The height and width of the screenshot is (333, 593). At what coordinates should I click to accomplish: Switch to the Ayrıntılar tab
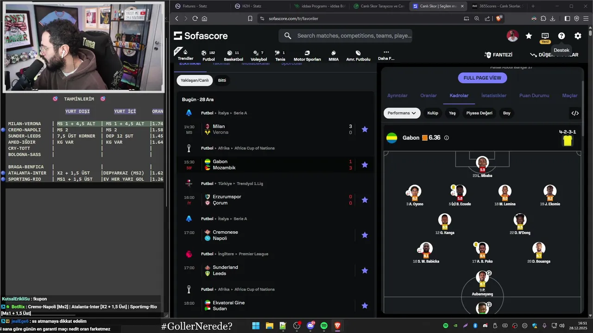click(397, 96)
